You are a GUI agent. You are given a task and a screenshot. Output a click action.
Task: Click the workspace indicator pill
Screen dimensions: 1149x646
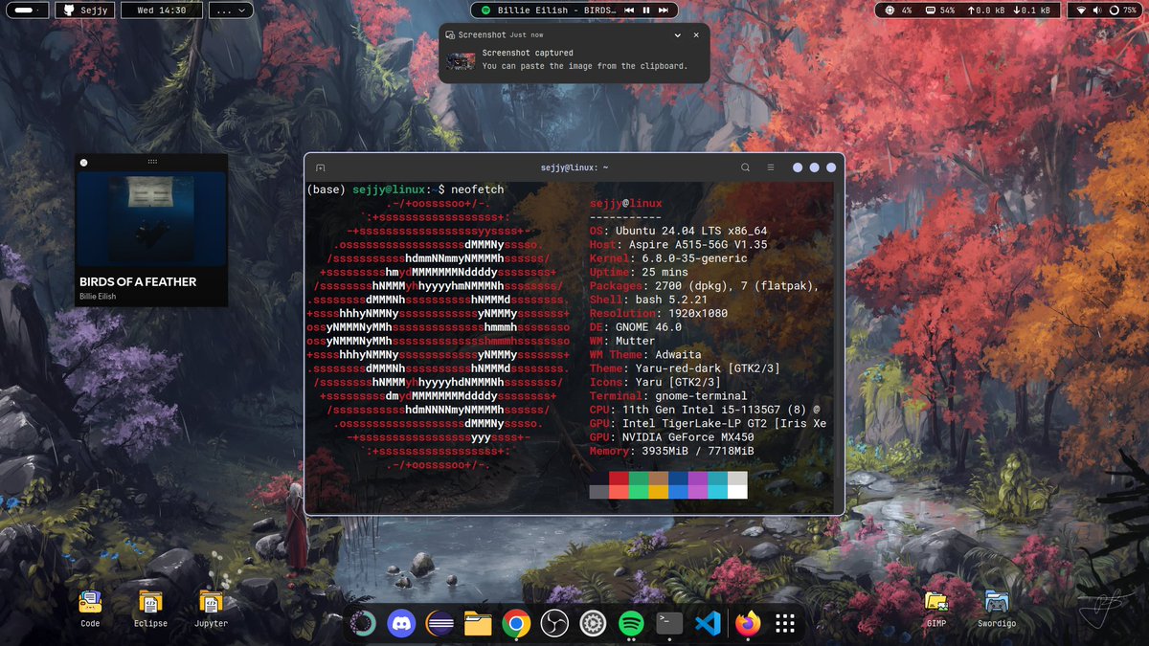tap(28, 11)
